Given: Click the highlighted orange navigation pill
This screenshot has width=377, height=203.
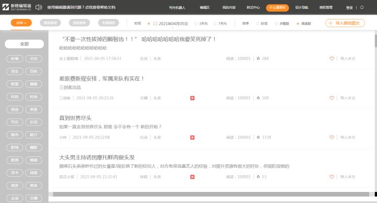Looking at the screenshot, I should 277,7.
